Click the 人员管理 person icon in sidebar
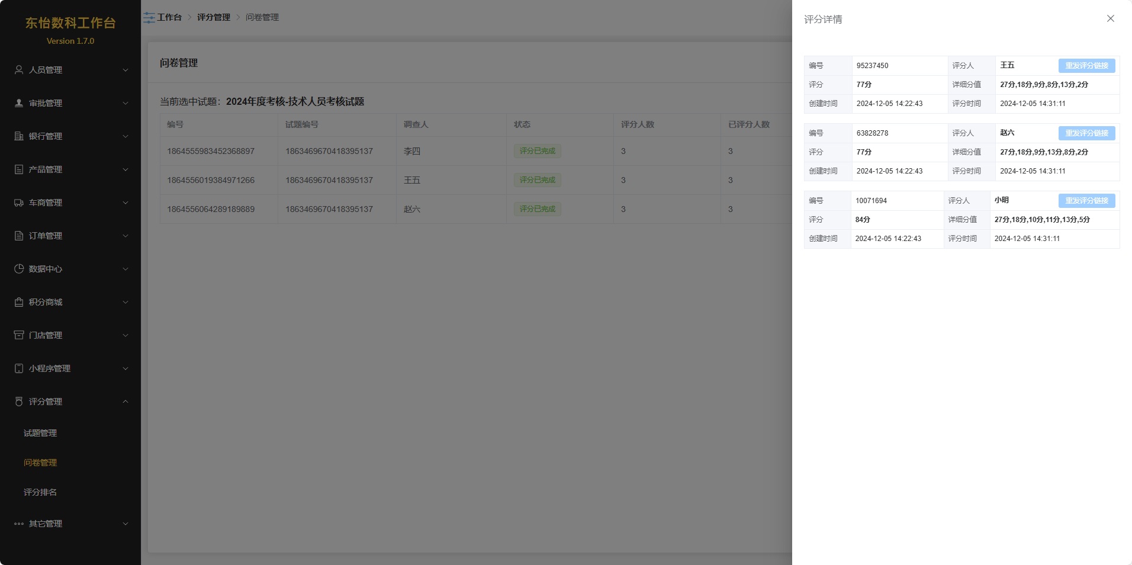This screenshot has width=1132, height=565. [19, 70]
